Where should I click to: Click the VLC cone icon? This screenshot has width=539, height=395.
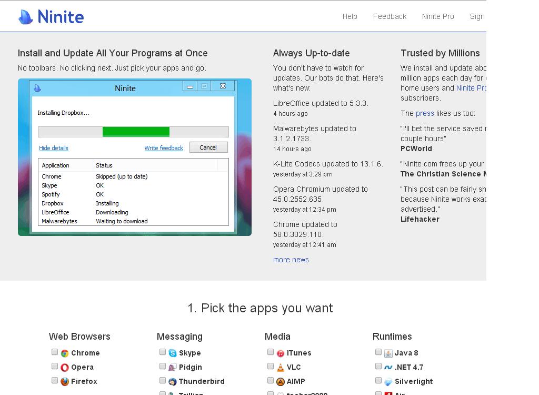(281, 367)
